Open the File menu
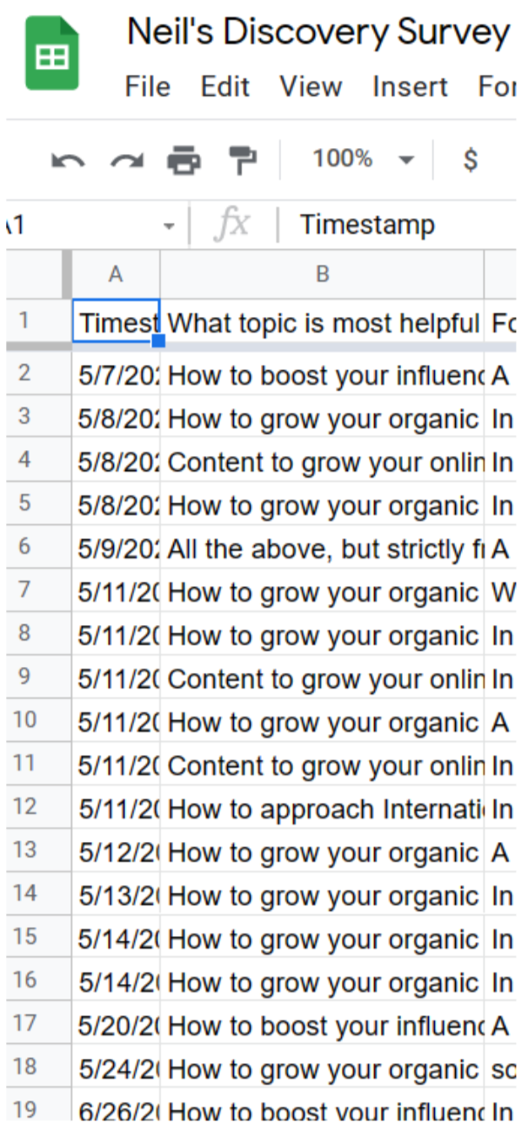This screenshot has width=522, height=1131. pos(148,87)
